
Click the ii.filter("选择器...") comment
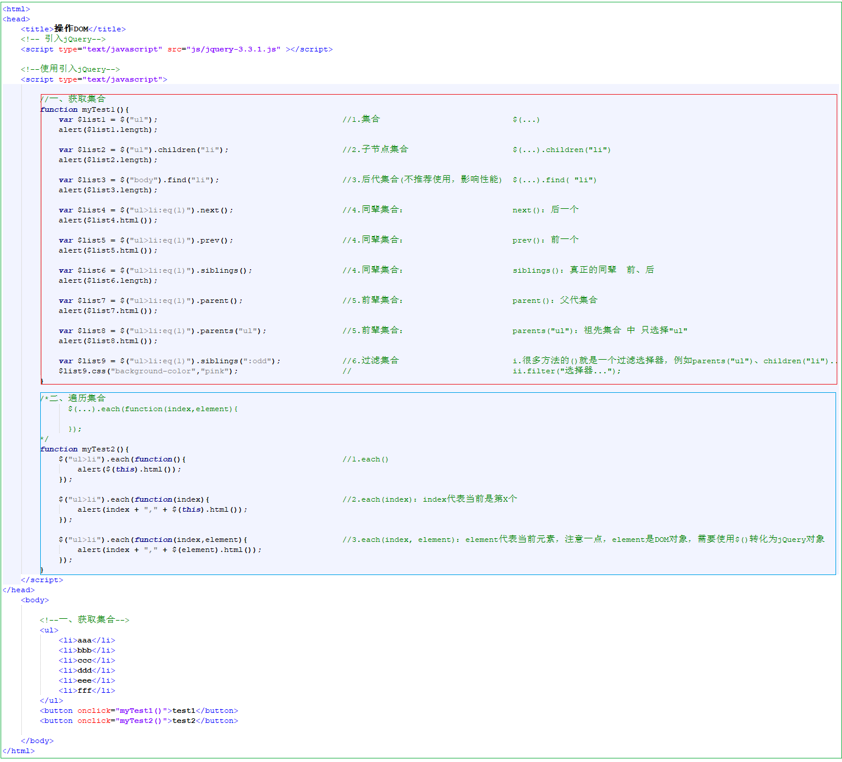(x=566, y=371)
